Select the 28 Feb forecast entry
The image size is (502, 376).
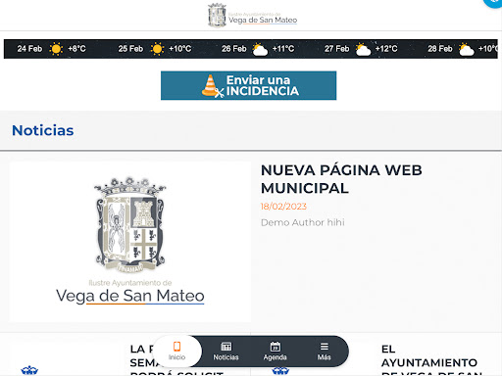(462, 49)
